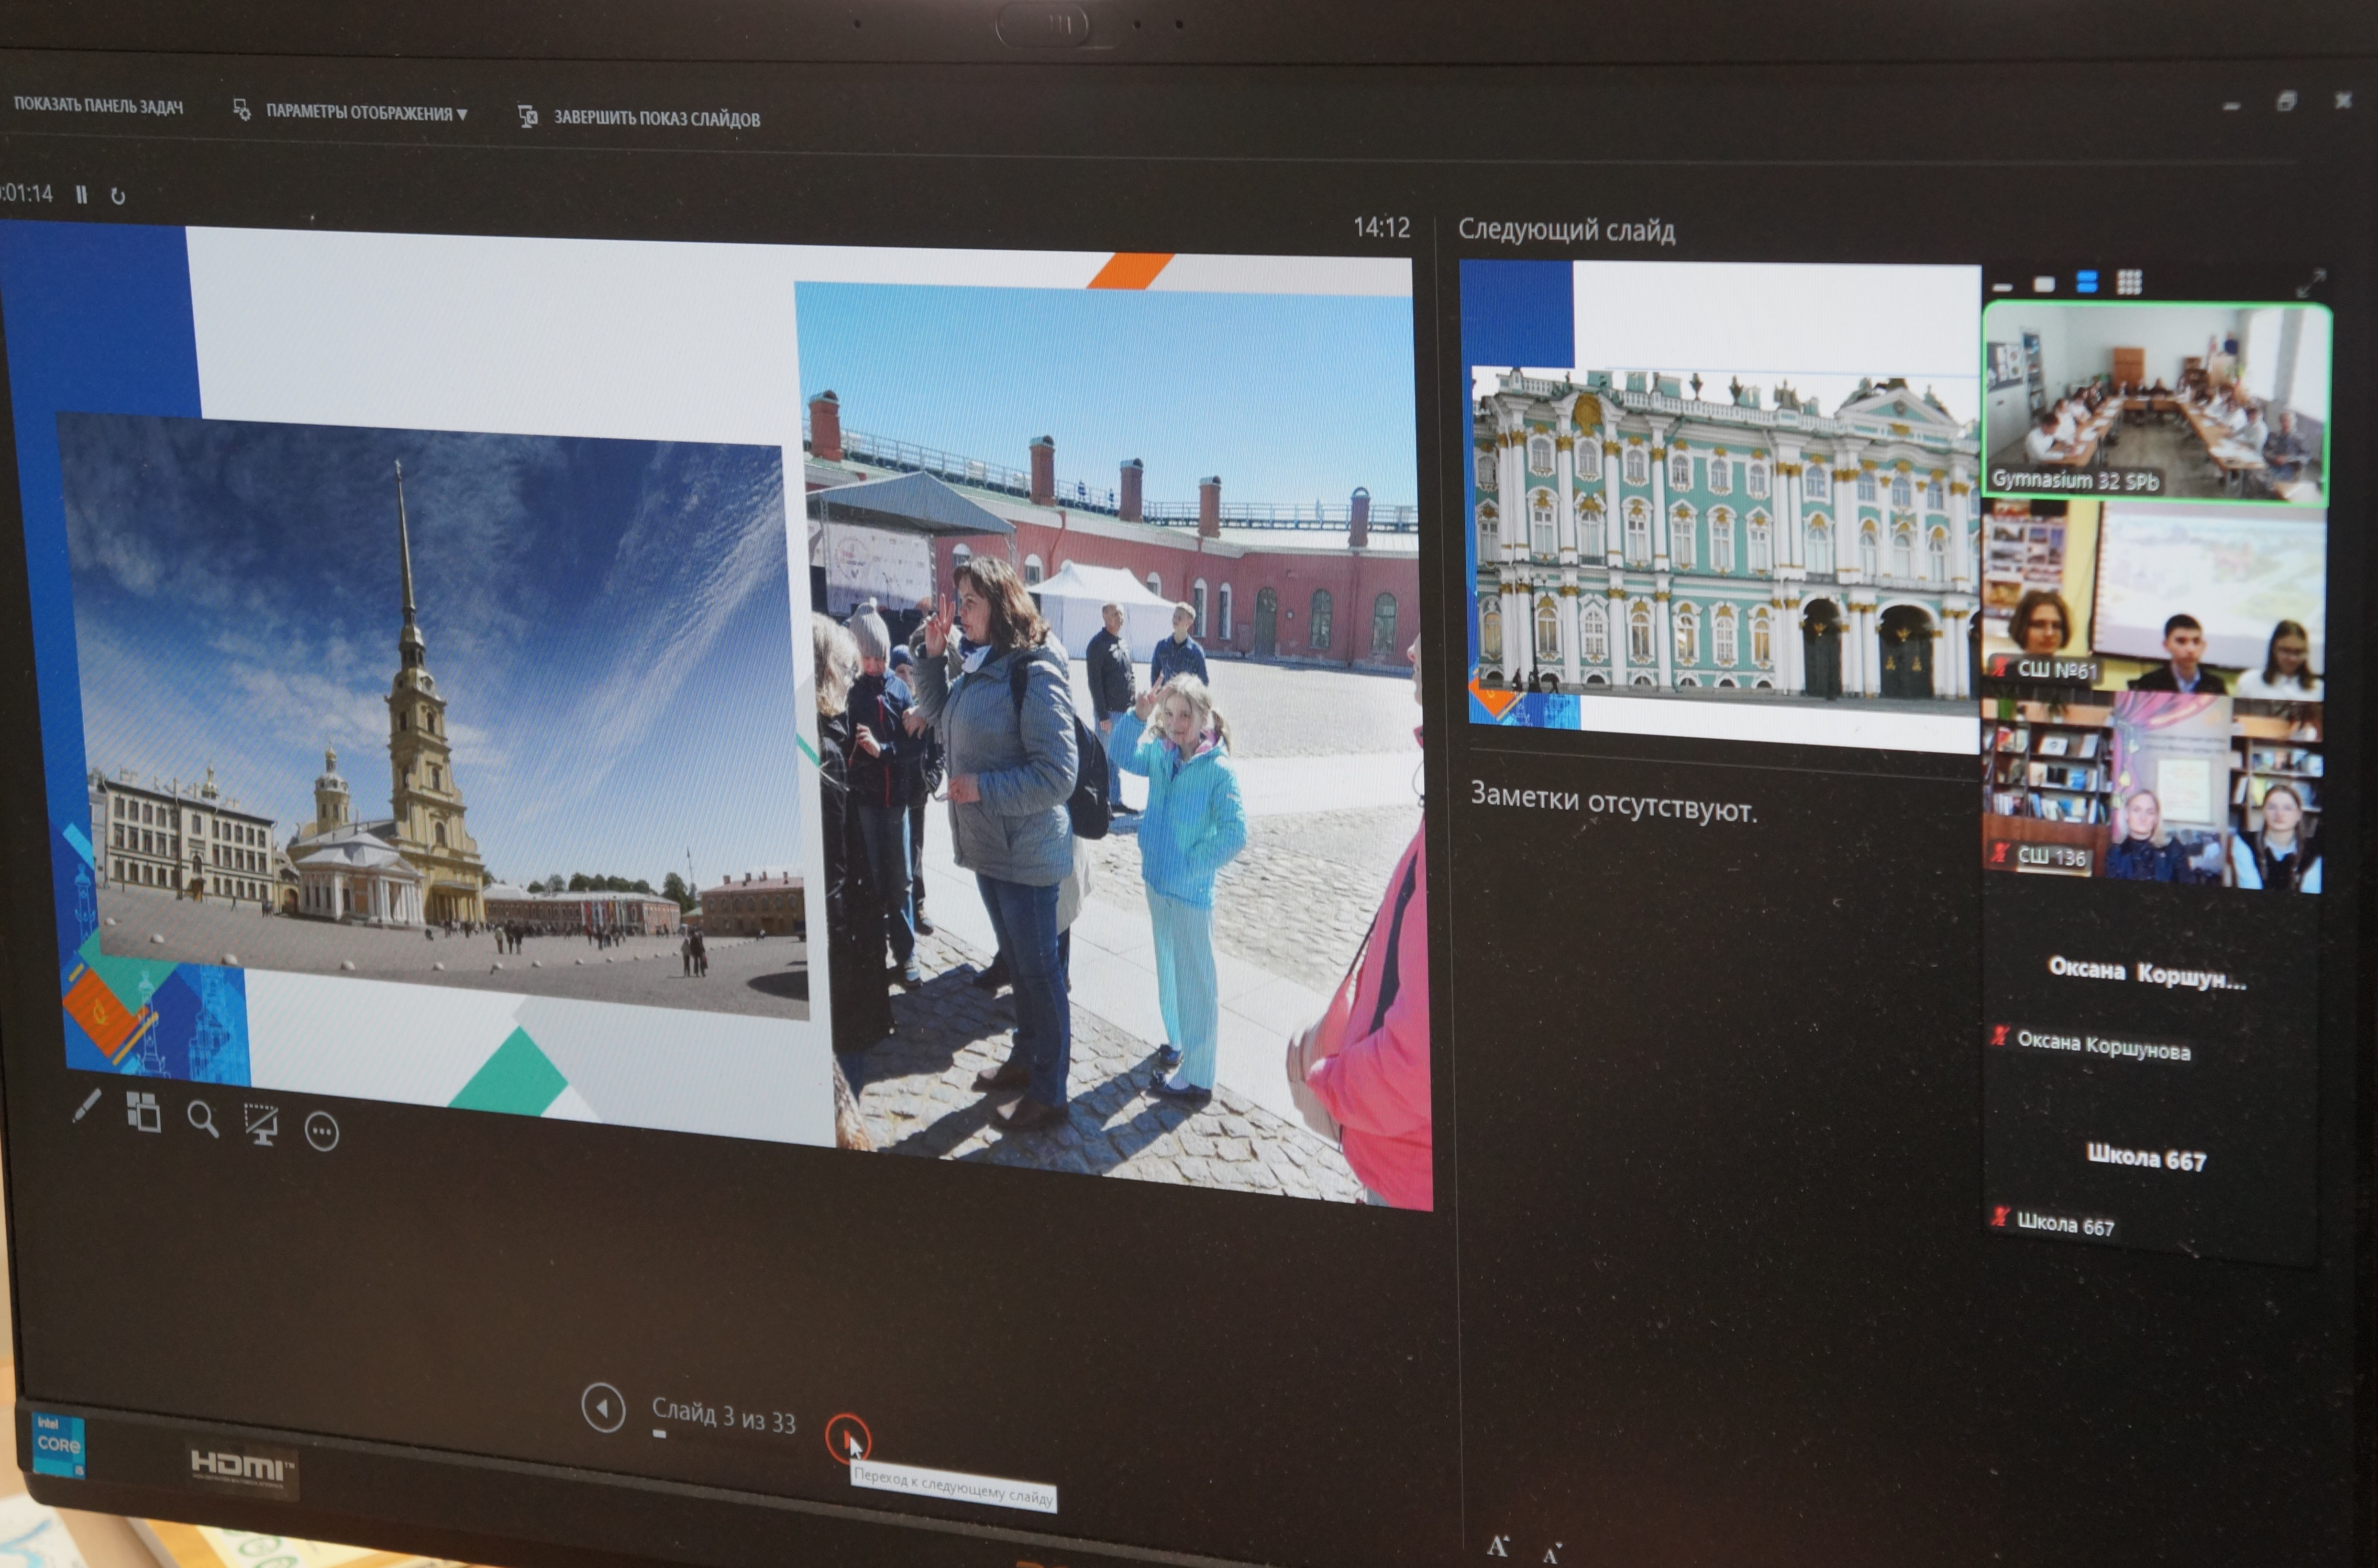Click the 14:12 clock display
The image size is (2378, 1568).
tap(1382, 228)
